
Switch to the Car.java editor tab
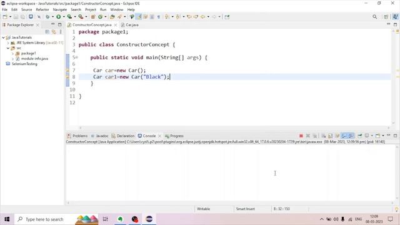[130, 25]
